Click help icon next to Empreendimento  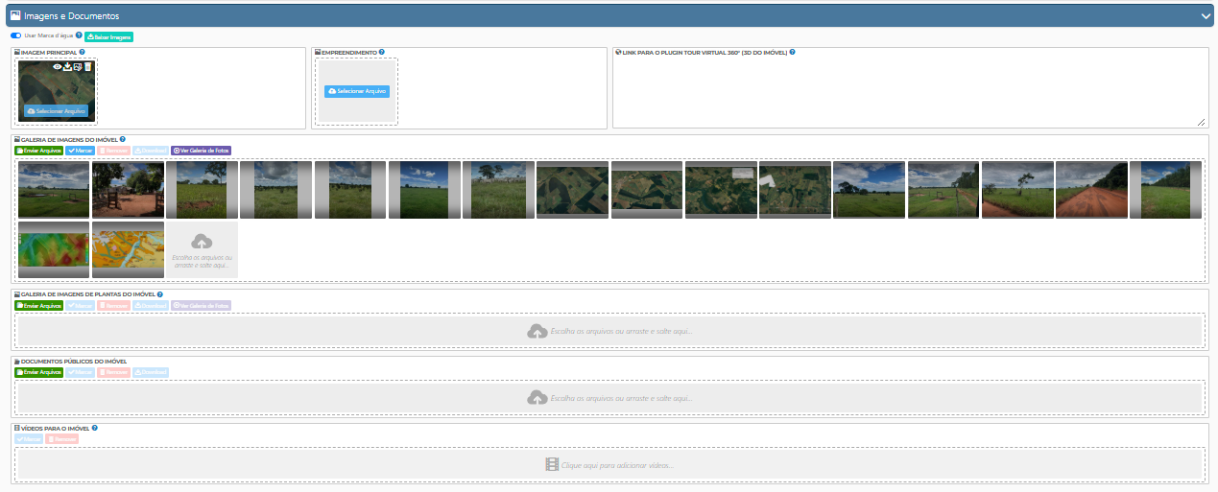(x=382, y=52)
